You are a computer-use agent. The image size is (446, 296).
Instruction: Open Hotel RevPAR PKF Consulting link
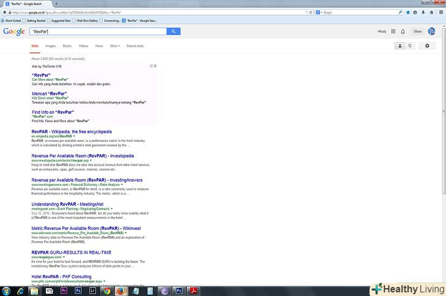click(61, 276)
